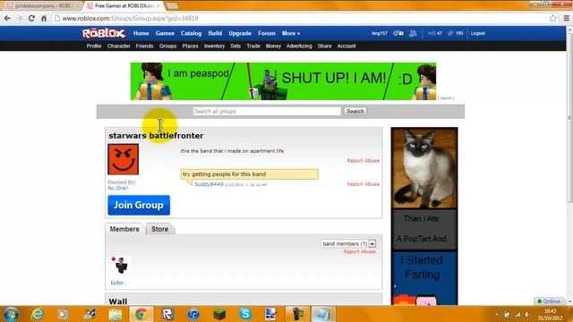Open iTunes from the taskbar
Image resolution: width=573 pixels, height=322 pixels.
coord(193,314)
